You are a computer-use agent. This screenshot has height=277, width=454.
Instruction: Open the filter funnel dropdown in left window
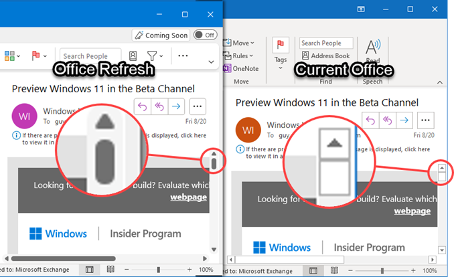(x=156, y=56)
